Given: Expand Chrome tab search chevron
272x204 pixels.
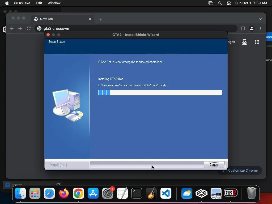Looking at the screenshot, I should 260,19.
